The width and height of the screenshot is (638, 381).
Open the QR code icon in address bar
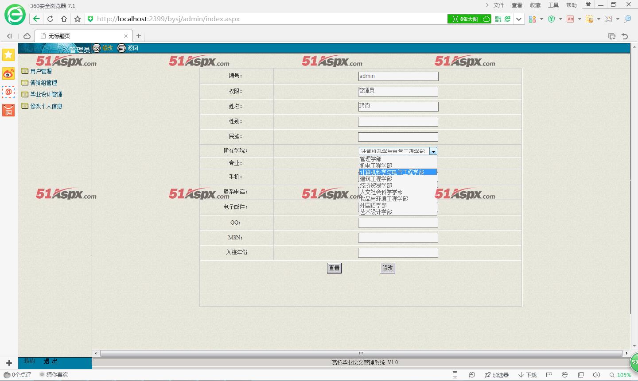pyautogui.click(x=498, y=19)
